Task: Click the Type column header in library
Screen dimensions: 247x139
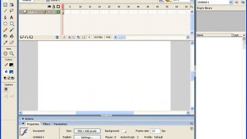Action: click(x=237, y=35)
